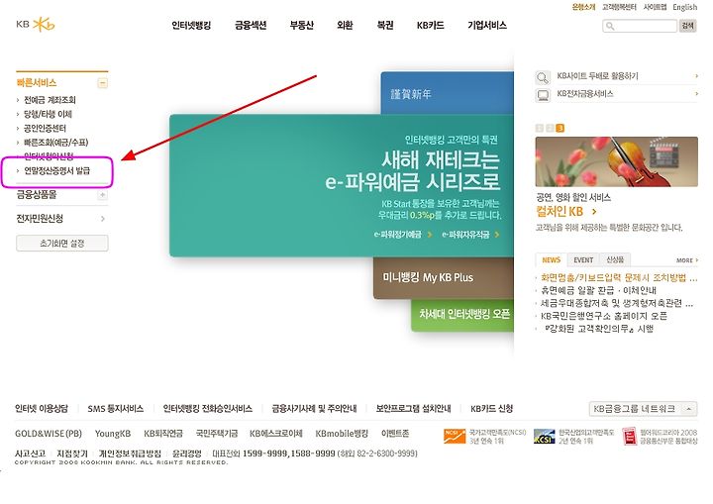Image resolution: width=713 pixels, height=504 pixels.
Task: Click the KCSI award badge icon
Action: (545, 436)
